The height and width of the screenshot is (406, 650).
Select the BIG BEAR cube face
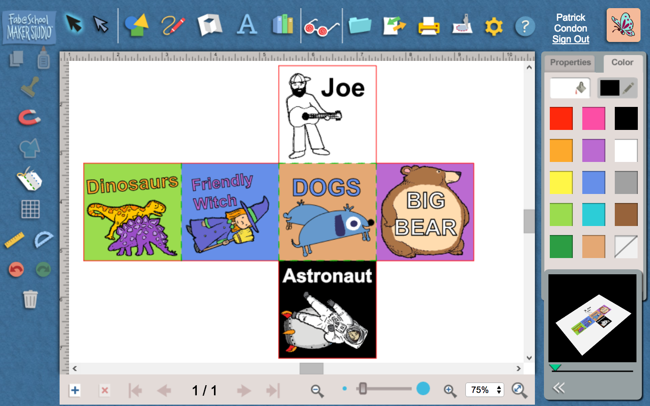pos(425,212)
